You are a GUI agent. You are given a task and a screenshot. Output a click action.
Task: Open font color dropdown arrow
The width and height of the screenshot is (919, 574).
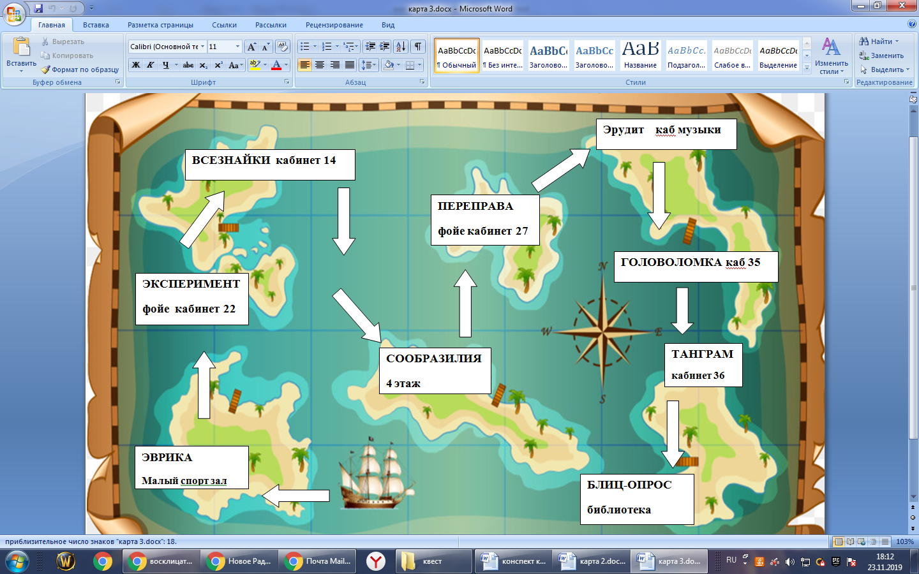pos(286,65)
